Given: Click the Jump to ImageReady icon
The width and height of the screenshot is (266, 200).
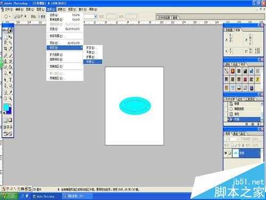Looking at the screenshot, I should (8, 133).
